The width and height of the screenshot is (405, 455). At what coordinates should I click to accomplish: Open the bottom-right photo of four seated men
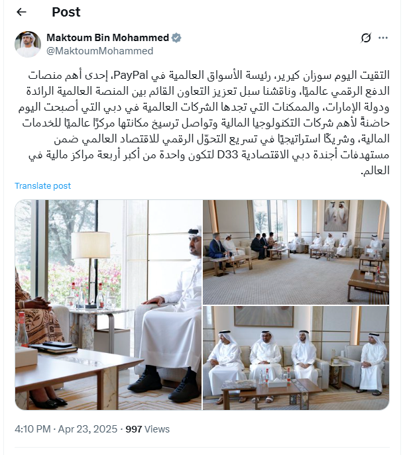point(296,358)
